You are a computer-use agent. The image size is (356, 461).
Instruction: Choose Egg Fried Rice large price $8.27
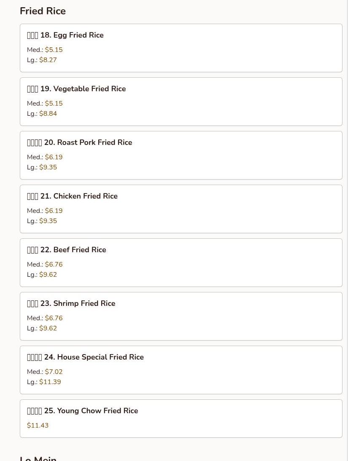pos(48,60)
